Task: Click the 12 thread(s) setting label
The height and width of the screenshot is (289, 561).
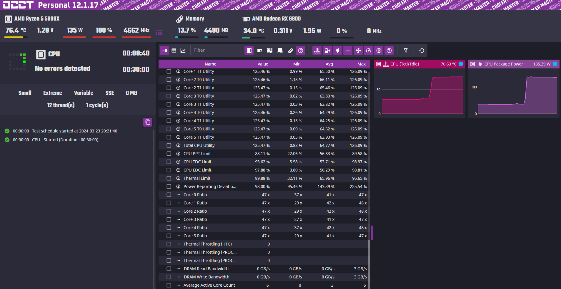Action: (61, 105)
